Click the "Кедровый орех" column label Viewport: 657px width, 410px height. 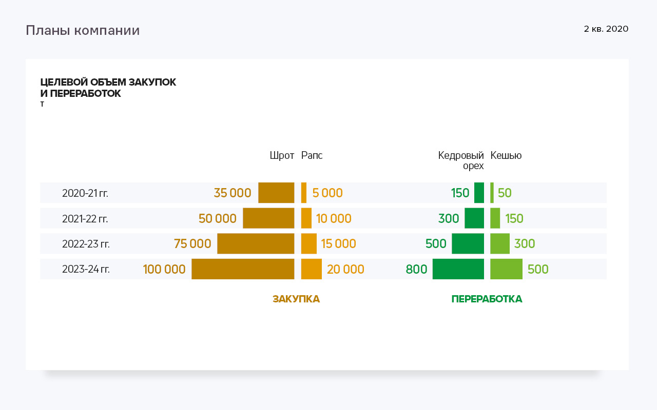(461, 160)
